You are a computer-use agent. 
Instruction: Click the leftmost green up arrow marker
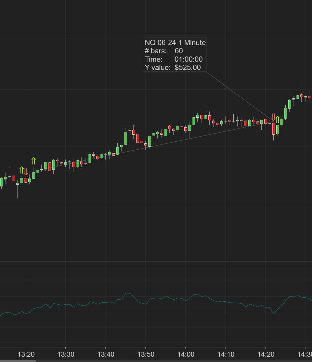pos(21,170)
